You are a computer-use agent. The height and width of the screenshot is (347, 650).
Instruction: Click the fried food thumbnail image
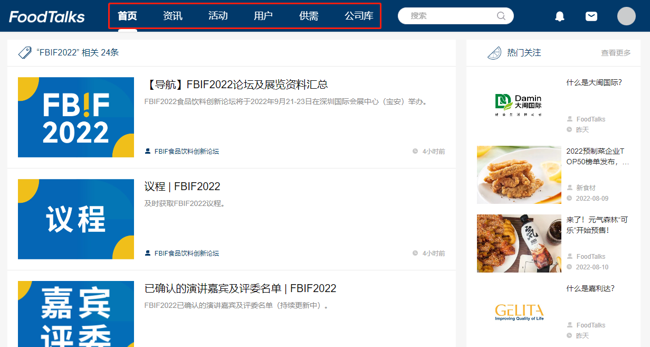[x=519, y=175]
